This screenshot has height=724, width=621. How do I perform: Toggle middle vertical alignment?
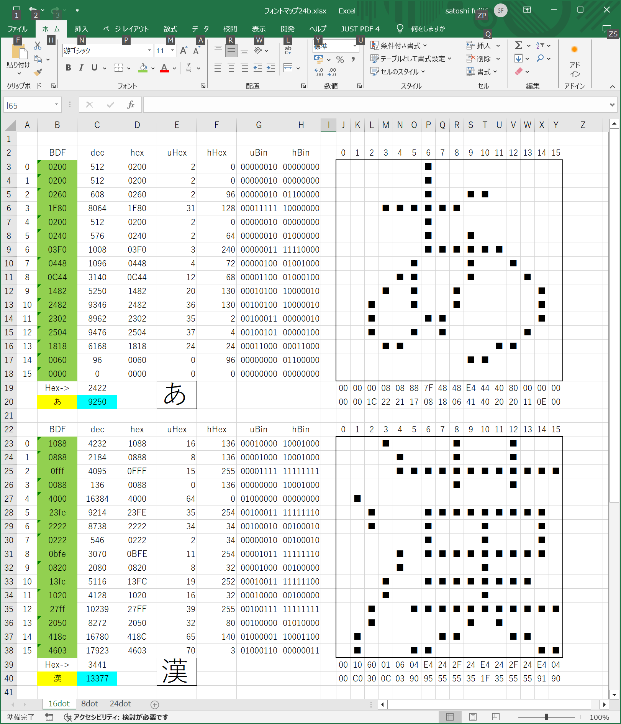(231, 50)
